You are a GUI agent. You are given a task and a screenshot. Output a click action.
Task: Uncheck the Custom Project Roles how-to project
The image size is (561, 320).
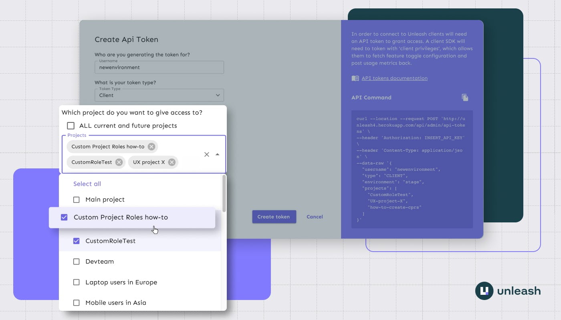[x=64, y=217]
